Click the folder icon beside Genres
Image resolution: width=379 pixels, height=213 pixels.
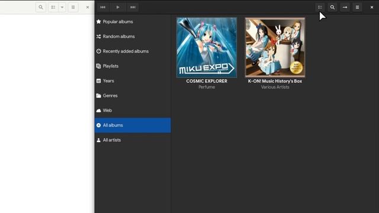pos(99,96)
